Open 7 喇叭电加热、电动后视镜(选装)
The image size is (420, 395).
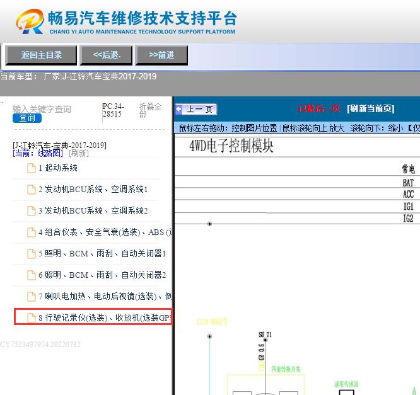pyautogui.click(x=105, y=296)
